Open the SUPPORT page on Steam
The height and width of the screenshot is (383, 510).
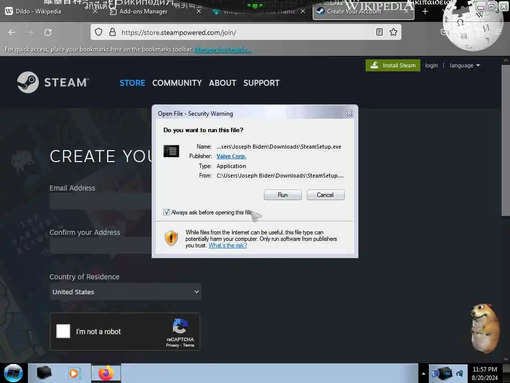261,83
